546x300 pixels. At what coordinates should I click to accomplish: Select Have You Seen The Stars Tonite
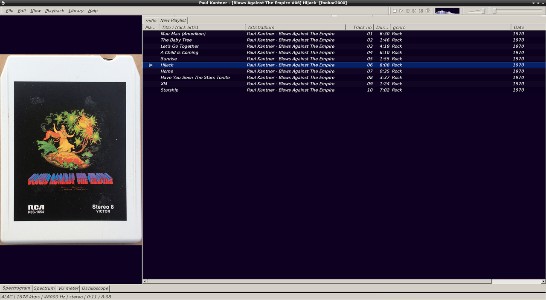[x=344, y=78]
